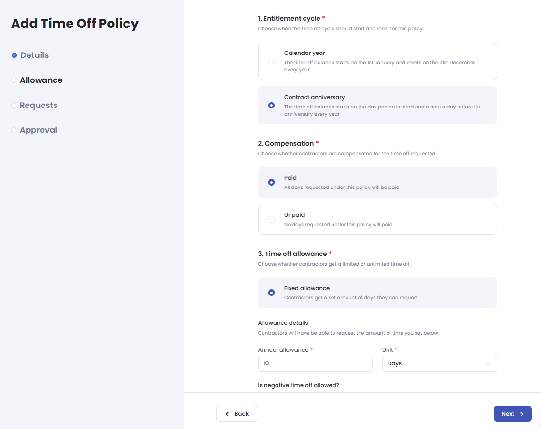Select the Fixed allowance radio button
The image size is (541, 429).
pos(271,293)
